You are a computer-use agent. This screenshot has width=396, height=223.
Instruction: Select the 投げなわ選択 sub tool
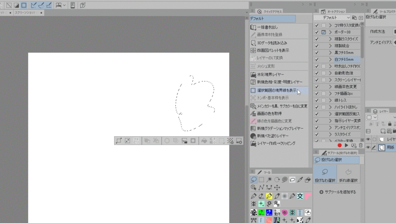[325, 174]
